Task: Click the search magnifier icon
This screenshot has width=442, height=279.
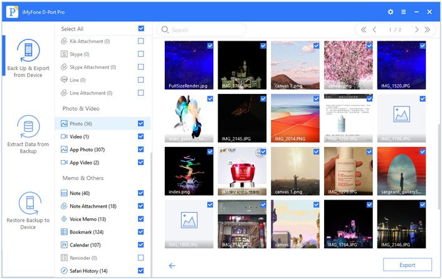Action: pyautogui.click(x=165, y=29)
